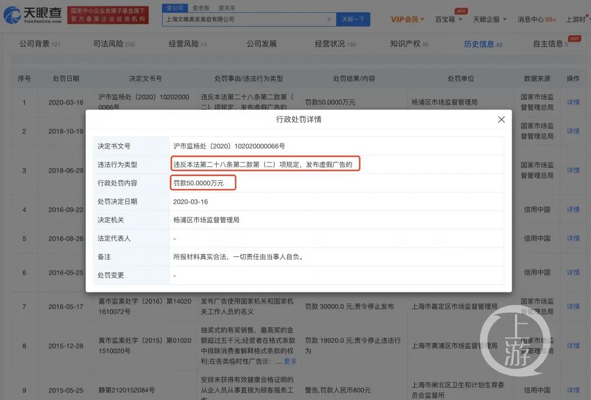Switch to the 司法风险 tab

[x=114, y=44]
